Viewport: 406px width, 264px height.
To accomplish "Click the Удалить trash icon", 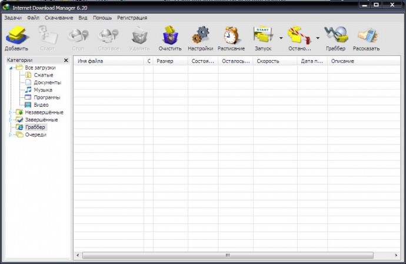I will (x=139, y=35).
